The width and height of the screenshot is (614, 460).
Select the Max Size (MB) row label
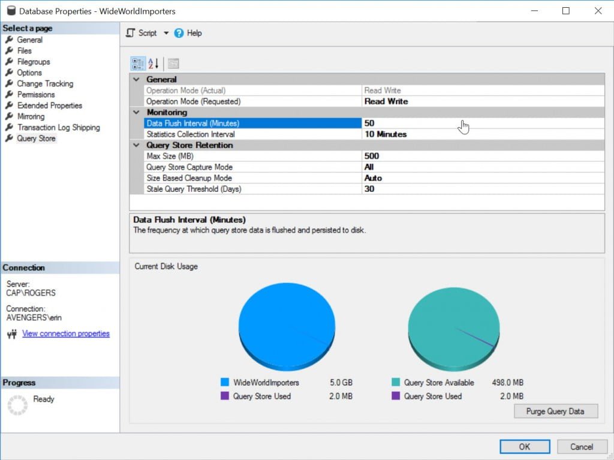click(170, 156)
